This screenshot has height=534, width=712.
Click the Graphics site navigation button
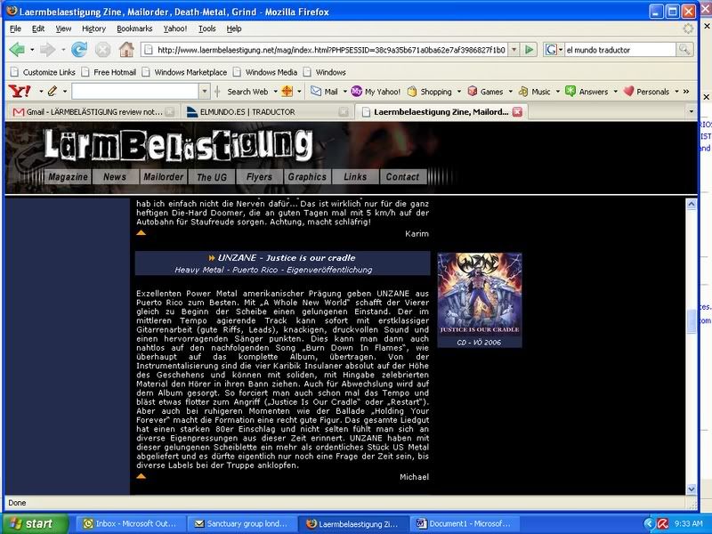click(x=307, y=176)
